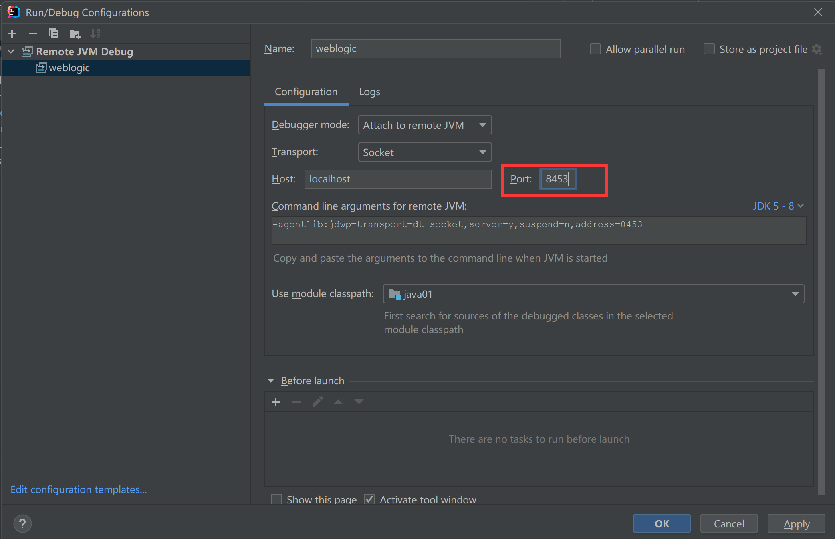835x539 pixels.
Task: Click the IntelliJ logo in title bar
Action: tap(14, 12)
